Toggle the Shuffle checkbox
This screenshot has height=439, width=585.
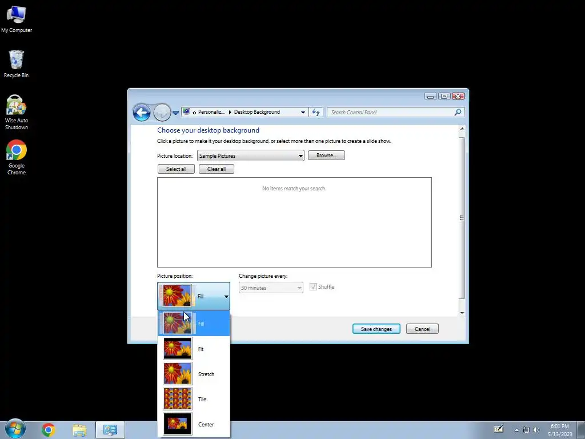click(314, 287)
